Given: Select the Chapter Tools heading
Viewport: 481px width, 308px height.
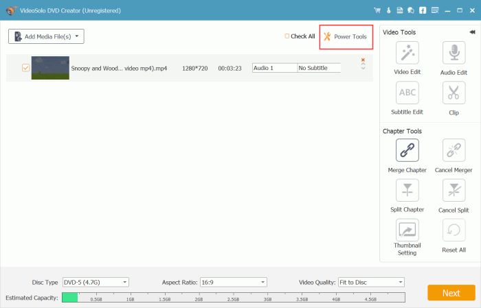Looking at the screenshot, I should click(402, 131).
